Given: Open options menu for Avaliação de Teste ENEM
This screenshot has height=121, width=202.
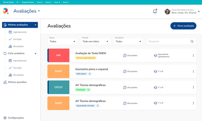Looking at the screenshot, I should tap(193, 56).
